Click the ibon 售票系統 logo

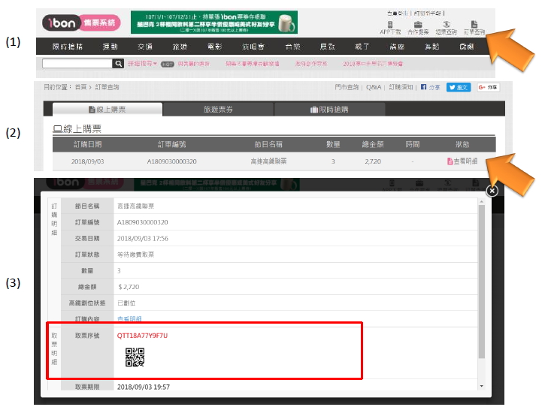pos(81,23)
